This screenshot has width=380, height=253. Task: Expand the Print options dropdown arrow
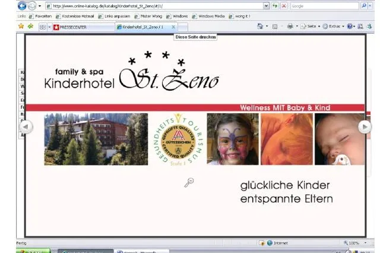[x=297, y=26]
